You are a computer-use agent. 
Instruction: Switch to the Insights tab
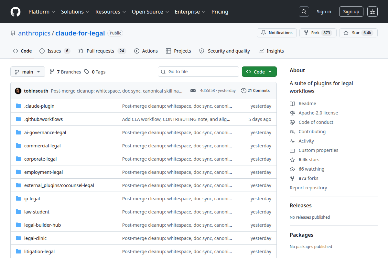coord(271,51)
